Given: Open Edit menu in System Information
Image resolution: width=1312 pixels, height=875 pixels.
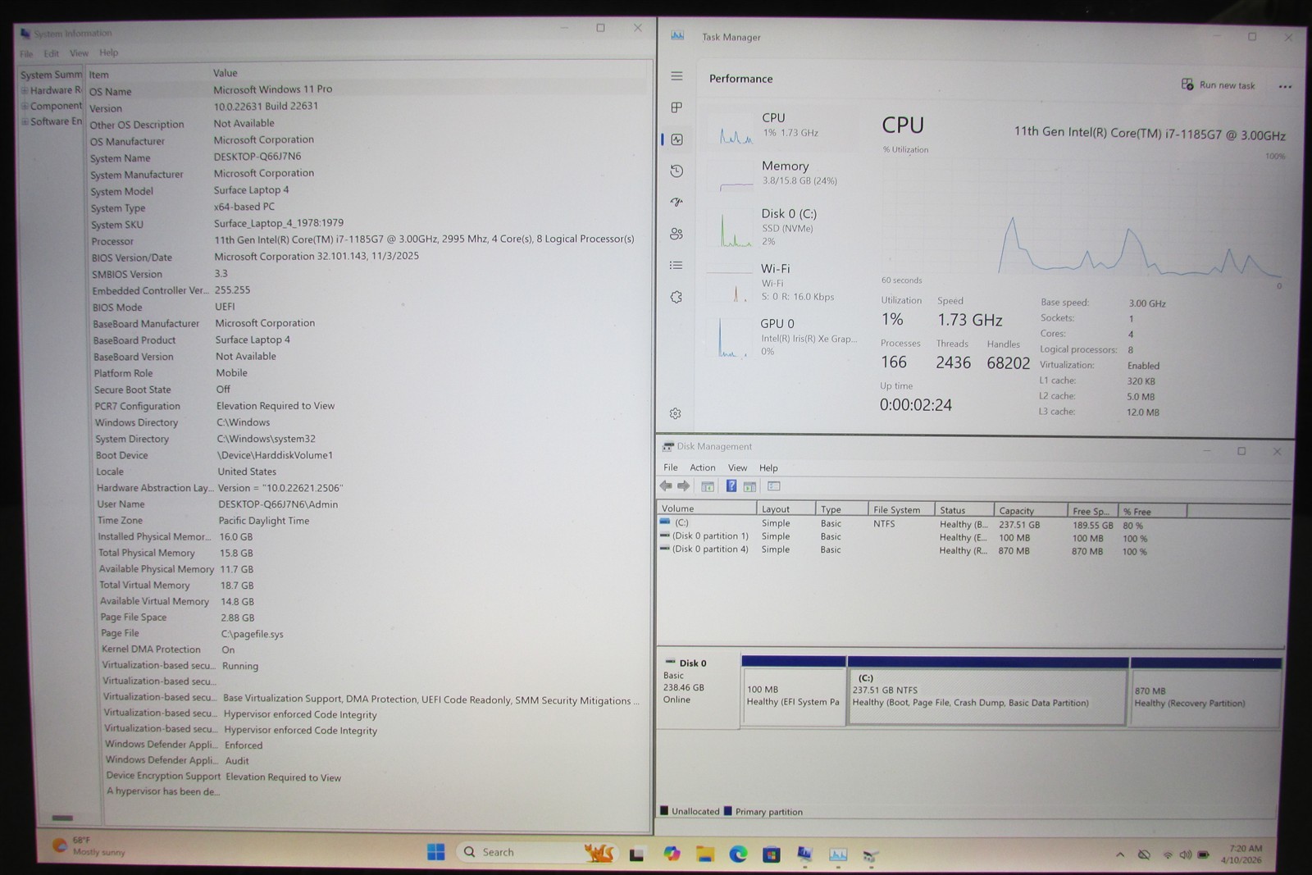Looking at the screenshot, I should pyautogui.click(x=51, y=53).
